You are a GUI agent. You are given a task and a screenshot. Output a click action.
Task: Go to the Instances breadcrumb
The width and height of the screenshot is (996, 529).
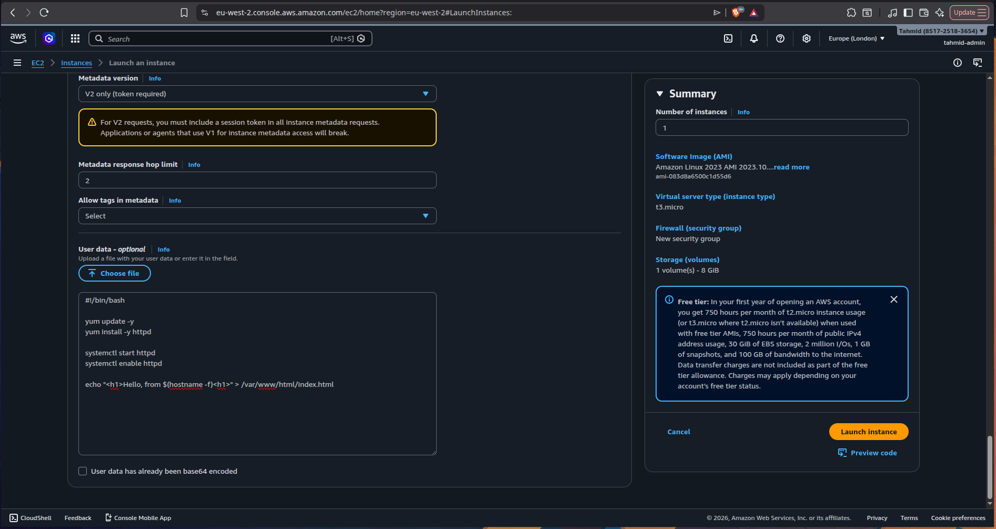click(76, 63)
